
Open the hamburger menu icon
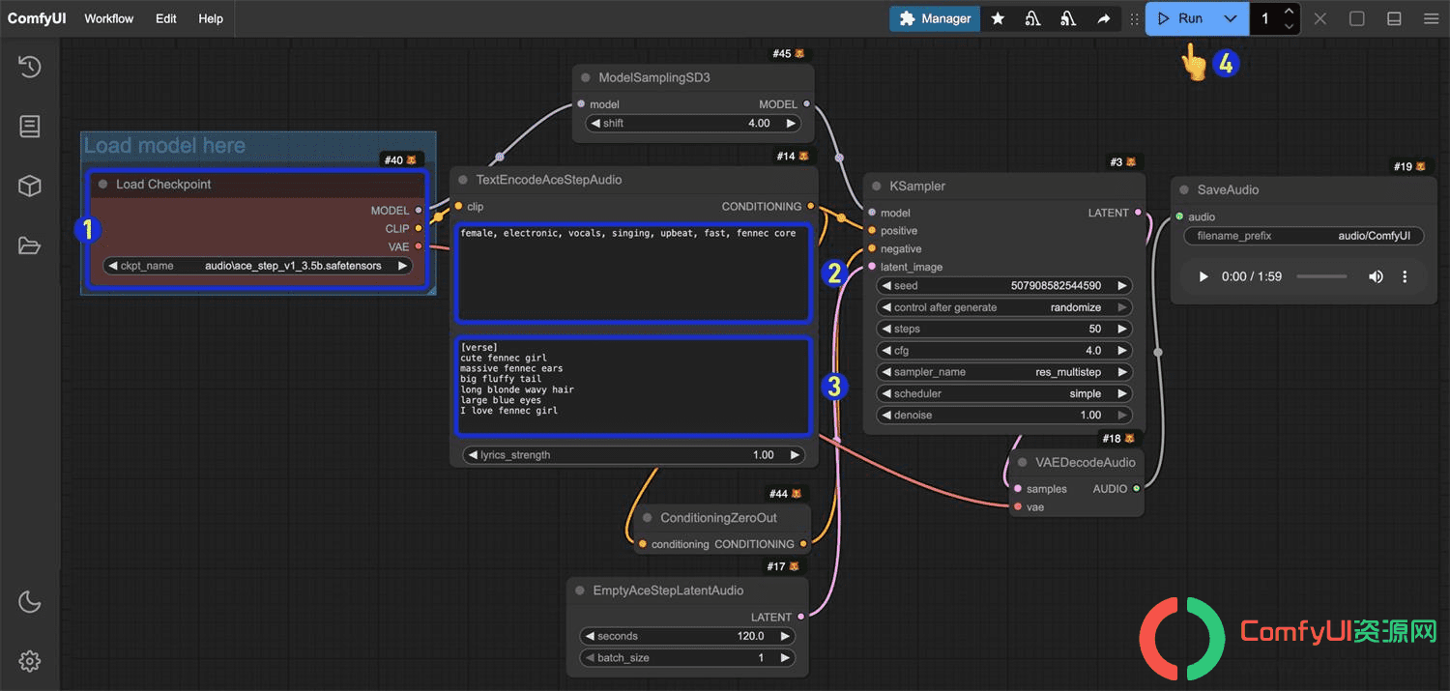[x=1431, y=18]
